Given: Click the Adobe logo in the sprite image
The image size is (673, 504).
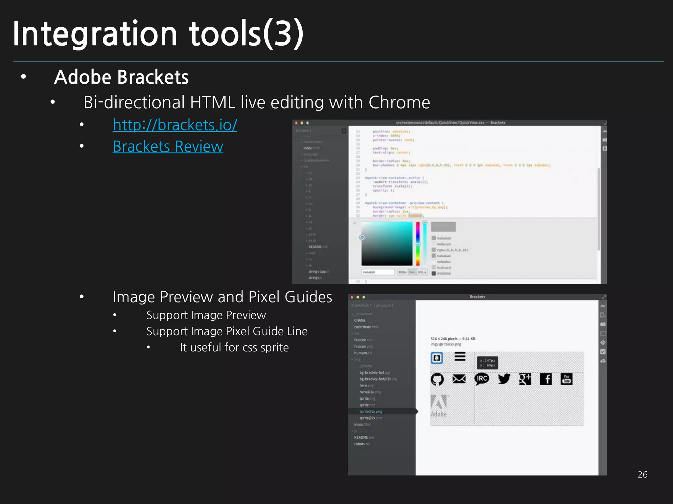Looking at the screenshot, I should pyautogui.click(x=439, y=406).
